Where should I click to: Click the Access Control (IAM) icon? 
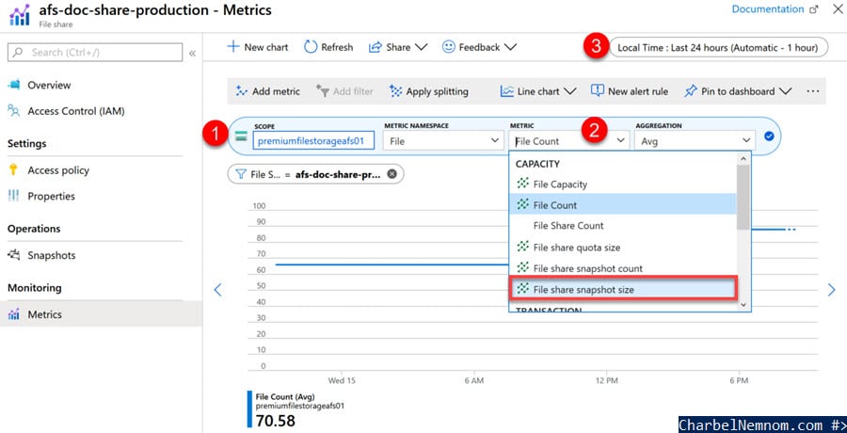[x=14, y=111]
